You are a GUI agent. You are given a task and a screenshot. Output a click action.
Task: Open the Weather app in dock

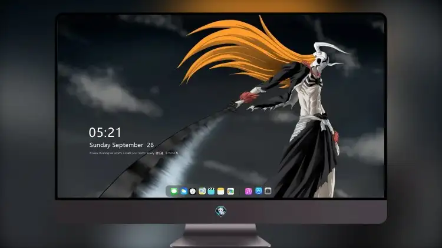point(184,191)
